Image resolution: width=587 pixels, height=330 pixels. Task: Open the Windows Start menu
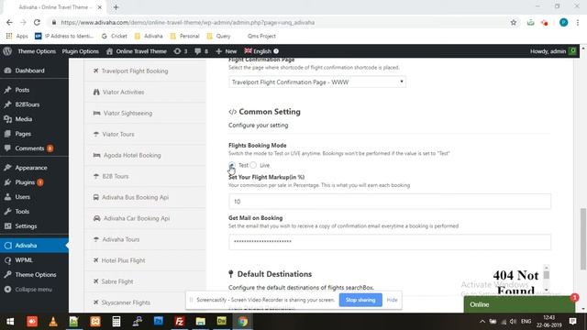click(x=10, y=322)
